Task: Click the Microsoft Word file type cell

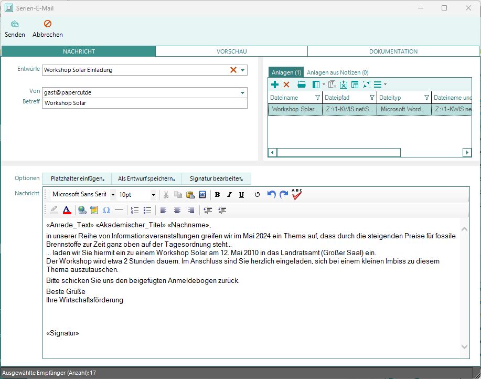Action: (x=404, y=109)
